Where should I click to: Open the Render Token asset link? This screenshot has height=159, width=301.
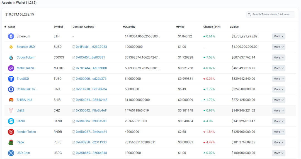[x=26, y=132]
